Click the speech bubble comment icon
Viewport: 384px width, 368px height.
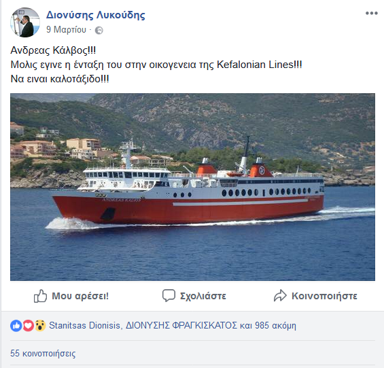pyautogui.click(x=169, y=295)
